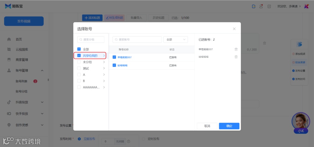Screen dimensions: 314x147
Task: Focus the 搜索账号 input field
Action: point(137,39)
